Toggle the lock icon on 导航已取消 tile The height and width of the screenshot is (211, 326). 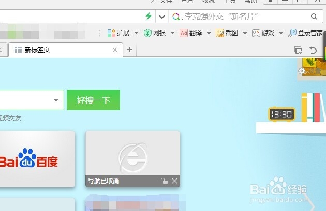[x=164, y=181]
